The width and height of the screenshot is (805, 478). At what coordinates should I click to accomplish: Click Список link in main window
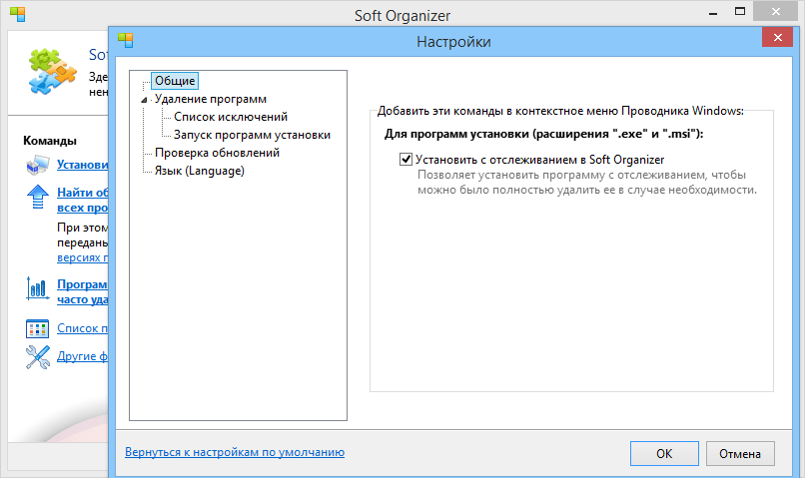coord(82,328)
